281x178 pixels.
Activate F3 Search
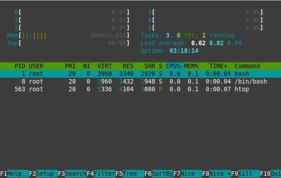[x=72, y=173]
